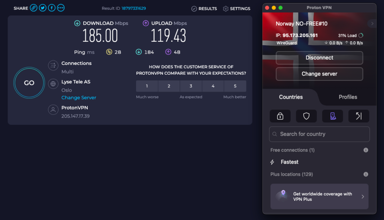Click Lyse Tele AS server name
The width and height of the screenshot is (384, 220).
76,82
